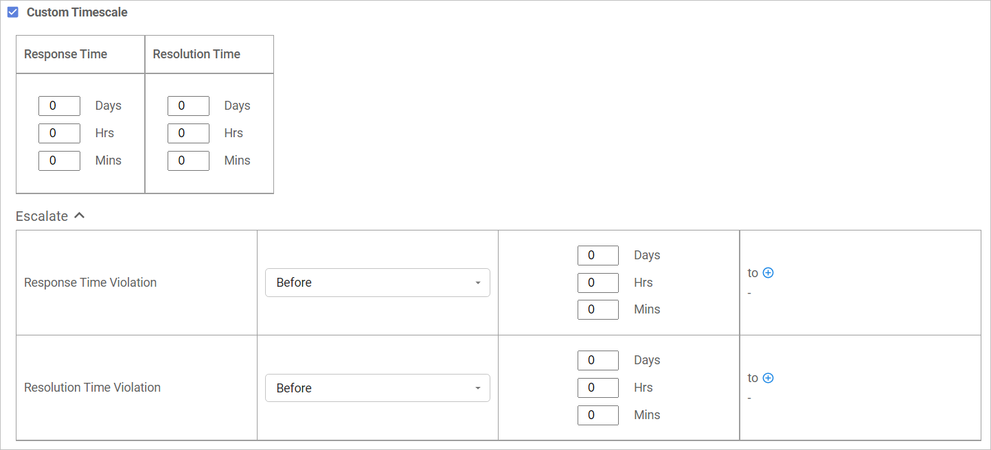Open Resolution Time Violation Before dropdown
Viewport: 991px width, 450px height.
pos(377,388)
